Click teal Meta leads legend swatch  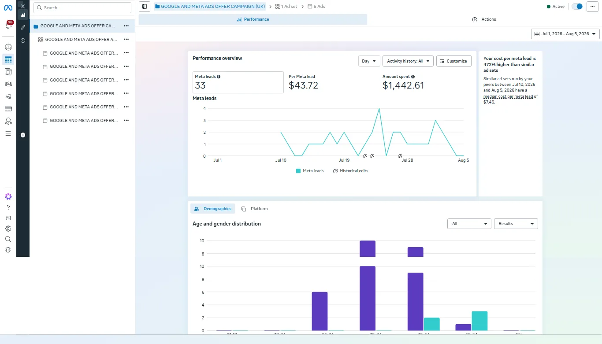[298, 171]
